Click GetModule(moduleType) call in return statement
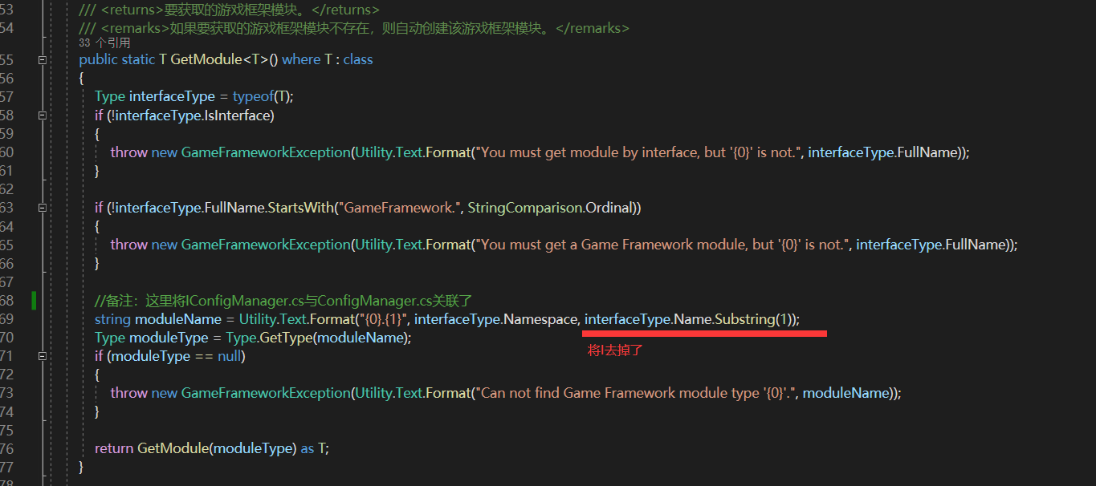The image size is (1096, 486). pyautogui.click(x=217, y=448)
